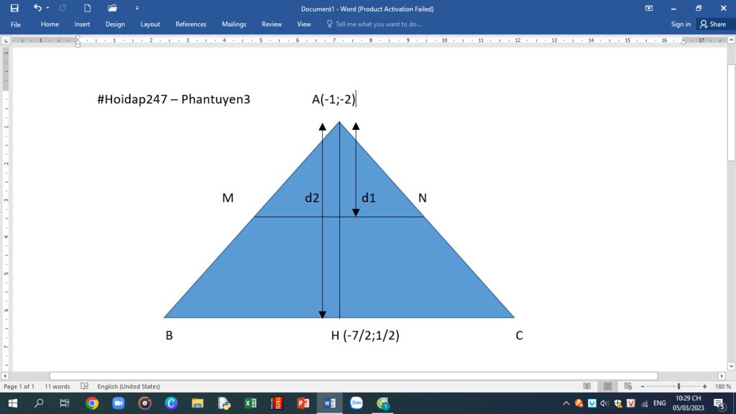
Task: Click Sign in link
Action: pos(681,24)
